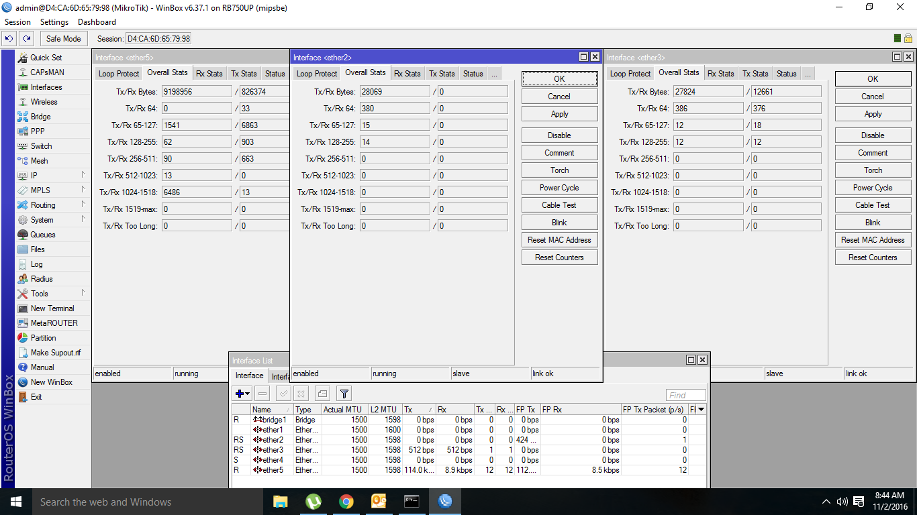This screenshot has width=917, height=515.
Task: Open the Settings menu
Action: tap(54, 22)
